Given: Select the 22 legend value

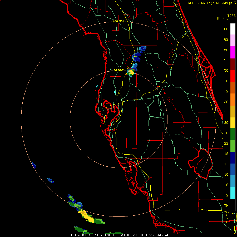Looking at the screenshot, I should click(226, 144).
